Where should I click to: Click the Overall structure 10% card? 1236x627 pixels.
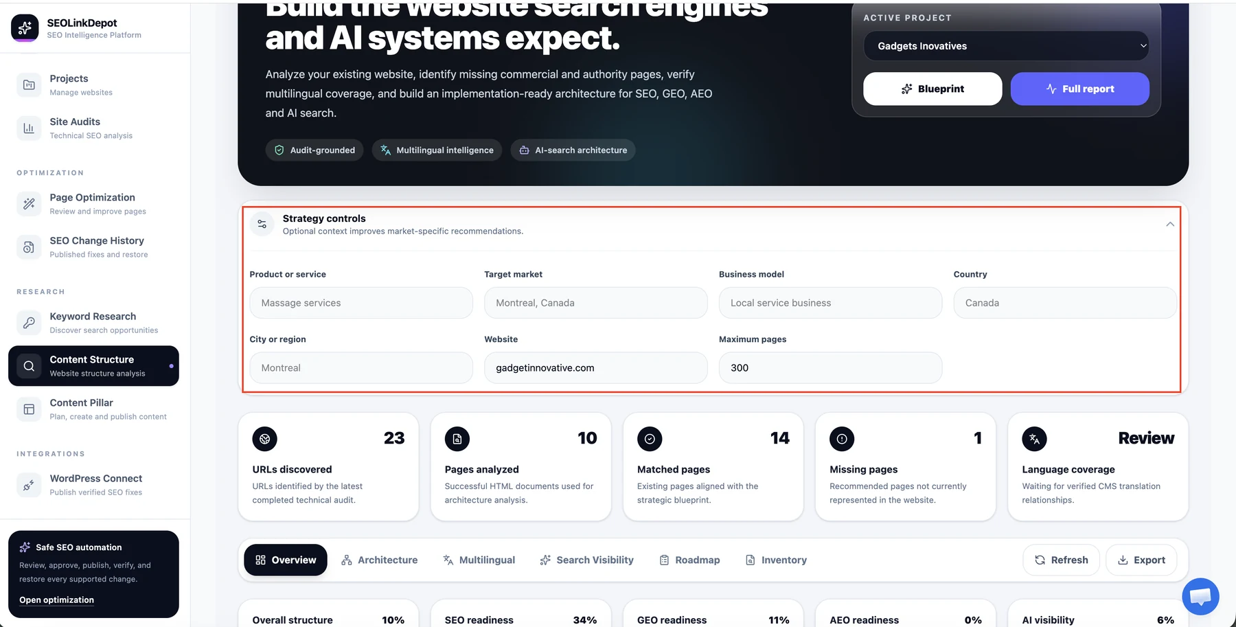click(x=328, y=615)
